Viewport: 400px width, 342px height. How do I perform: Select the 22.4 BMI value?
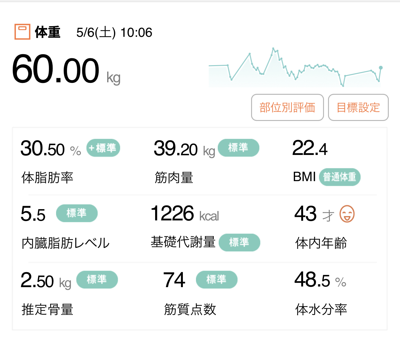(310, 148)
